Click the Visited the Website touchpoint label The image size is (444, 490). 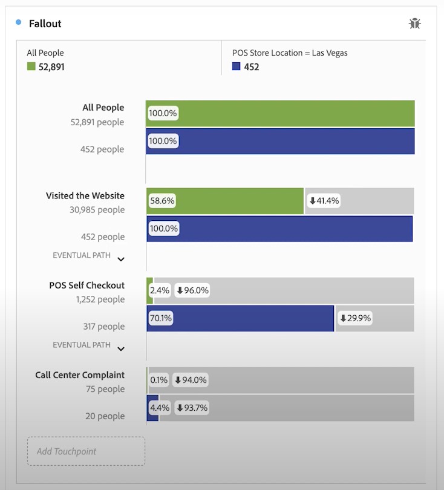(85, 196)
